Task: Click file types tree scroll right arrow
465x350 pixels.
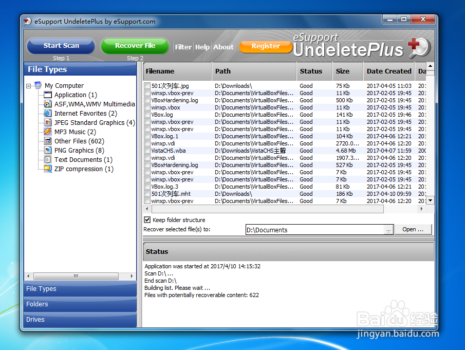Action: point(132,276)
